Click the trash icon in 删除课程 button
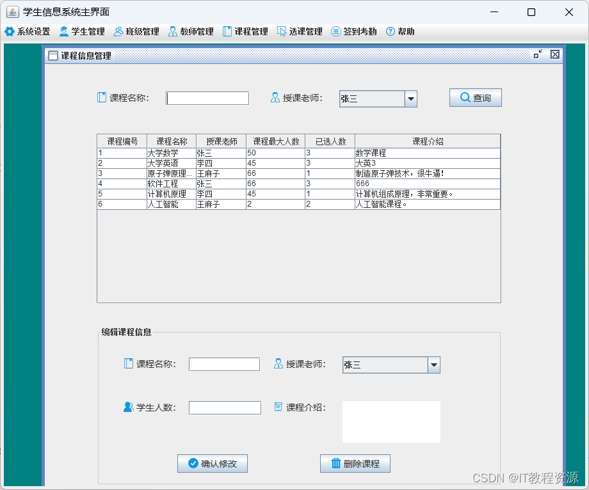 click(336, 463)
